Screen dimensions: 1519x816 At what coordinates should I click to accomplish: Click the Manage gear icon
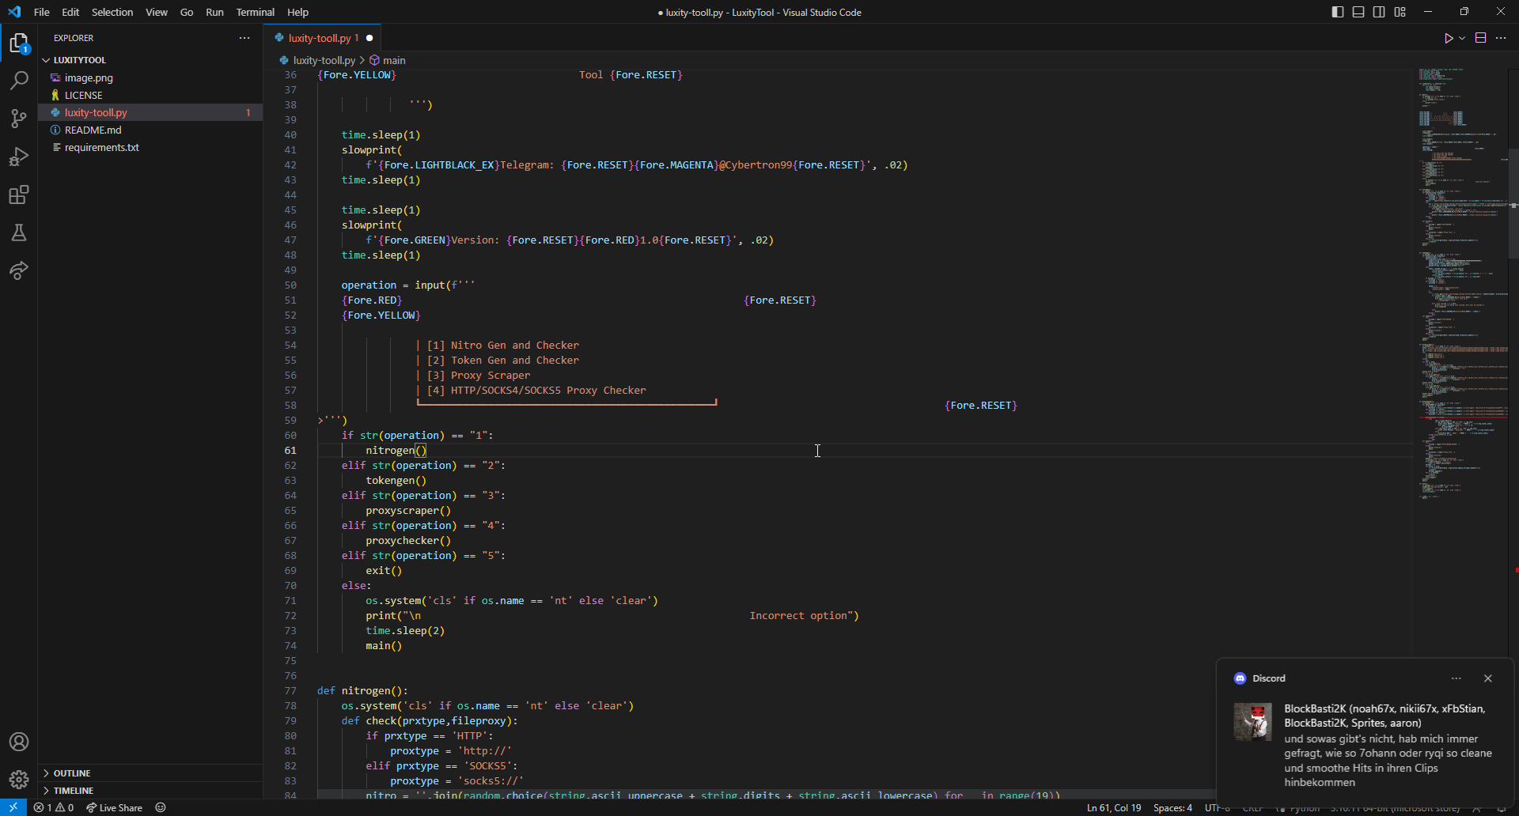[x=19, y=780]
